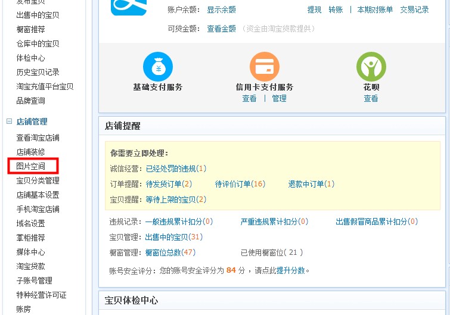Image resolution: width=450 pixels, height=315 pixels.
Task: Open 特种经营许可证
Action: click(x=42, y=295)
